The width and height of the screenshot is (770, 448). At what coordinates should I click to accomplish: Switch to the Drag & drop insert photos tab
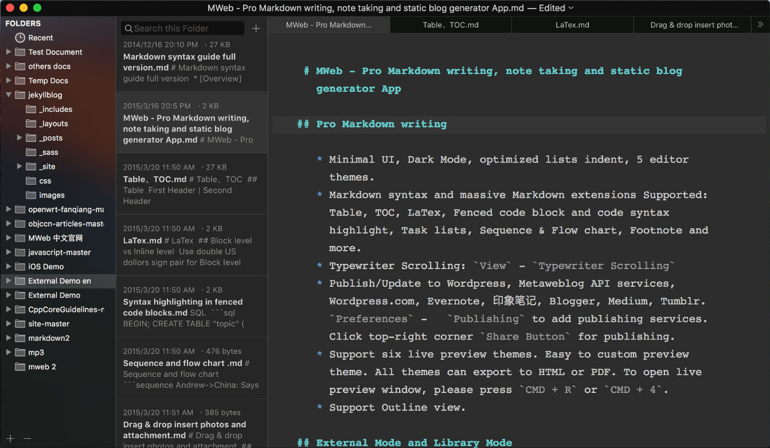[694, 25]
